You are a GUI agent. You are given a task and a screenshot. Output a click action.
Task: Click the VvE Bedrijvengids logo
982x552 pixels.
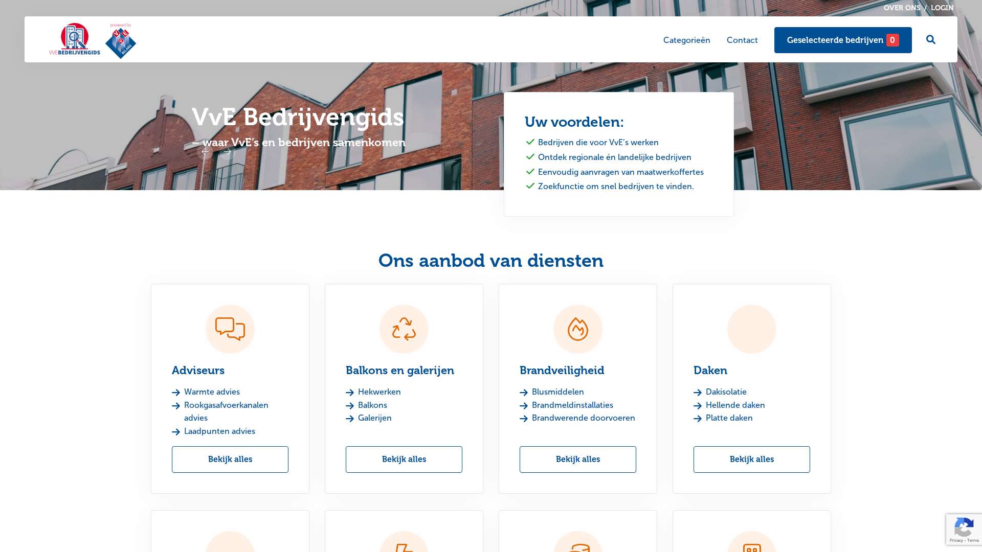tap(75, 39)
